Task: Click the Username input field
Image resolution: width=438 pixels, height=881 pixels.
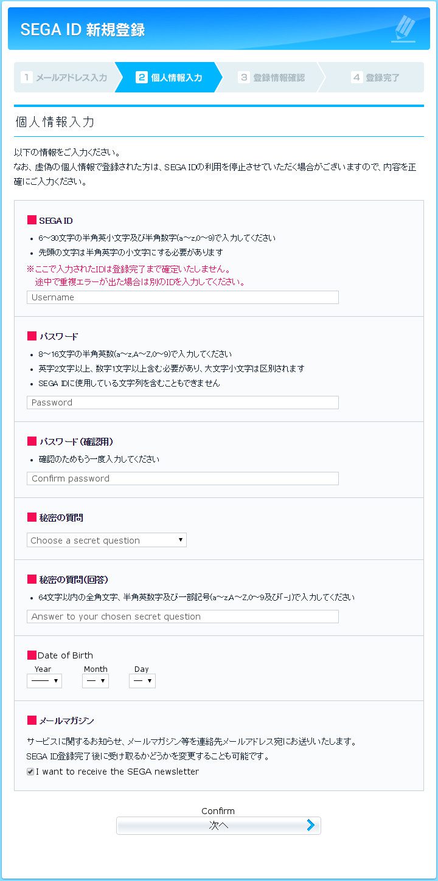Action: (182, 297)
